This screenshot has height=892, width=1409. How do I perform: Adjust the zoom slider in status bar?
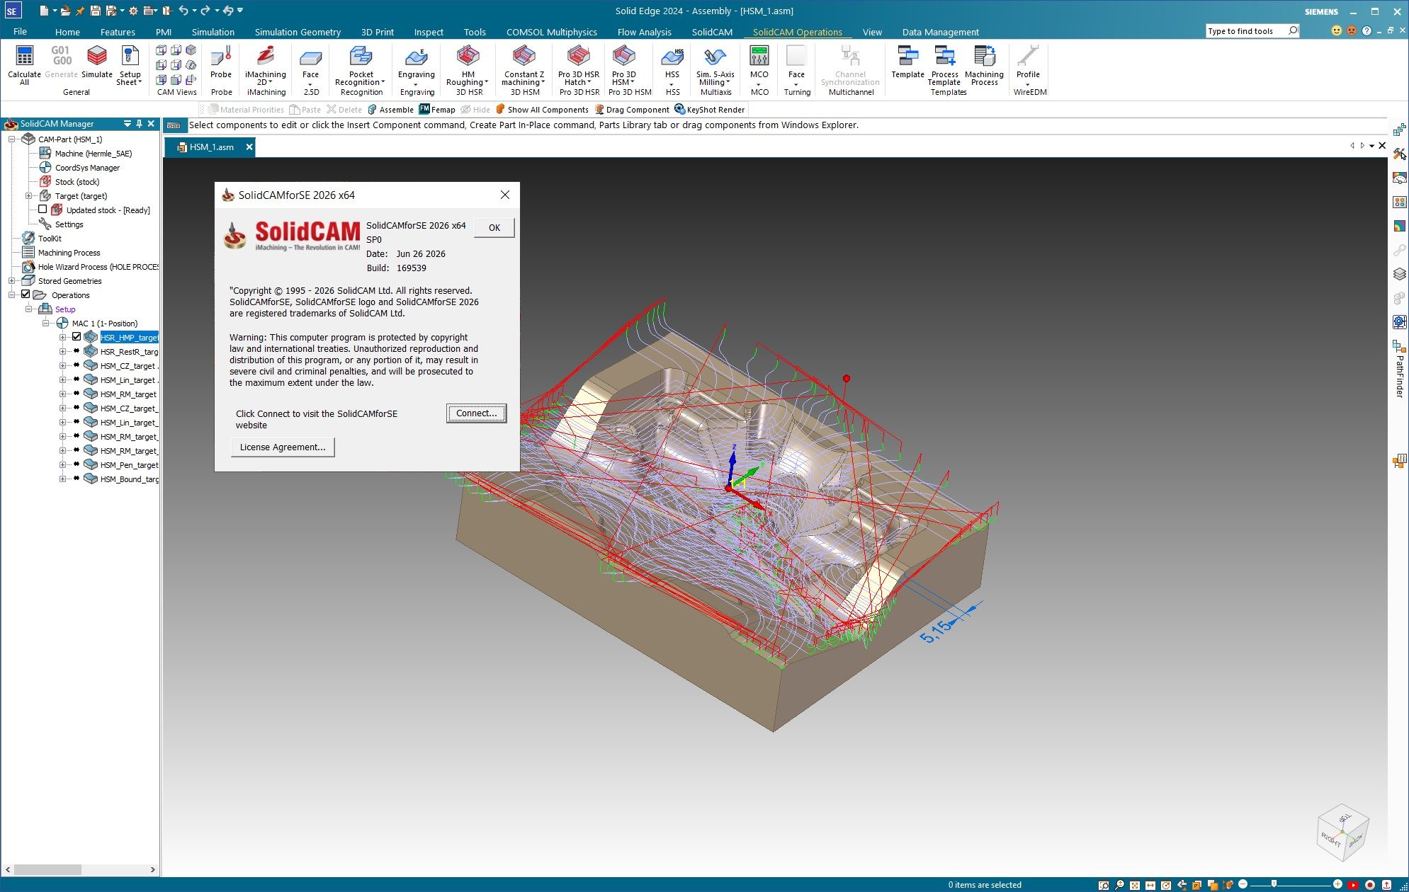click(x=1274, y=884)
